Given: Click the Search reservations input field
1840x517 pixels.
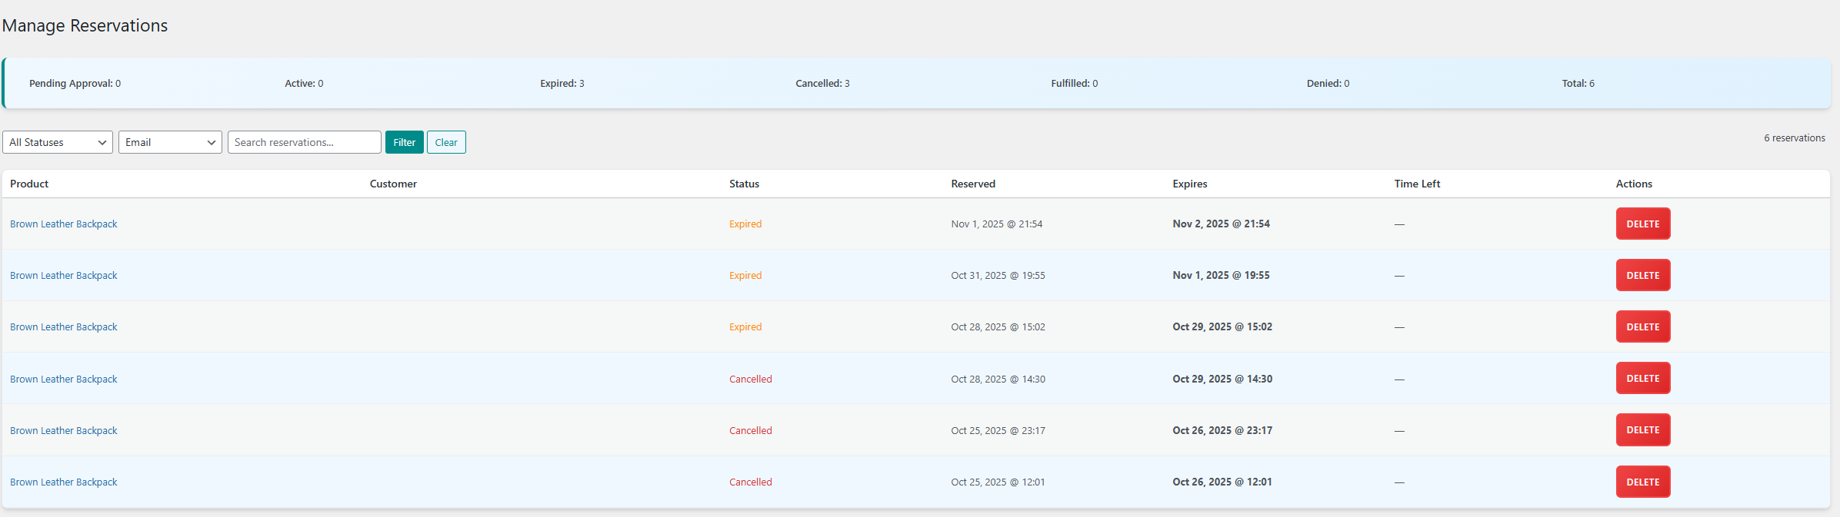Looking at the screenshot, I should coord(304,142).
